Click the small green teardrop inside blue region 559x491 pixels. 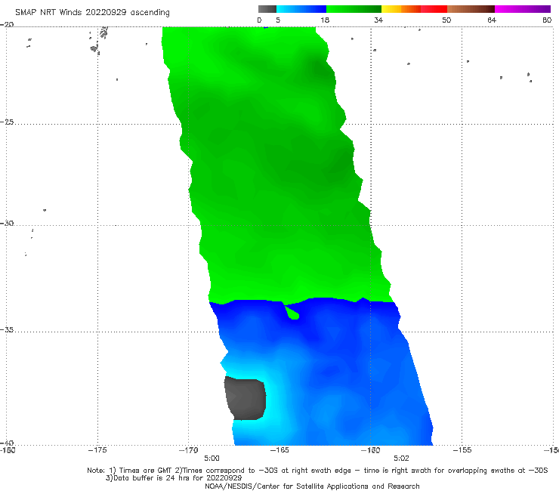292,313
